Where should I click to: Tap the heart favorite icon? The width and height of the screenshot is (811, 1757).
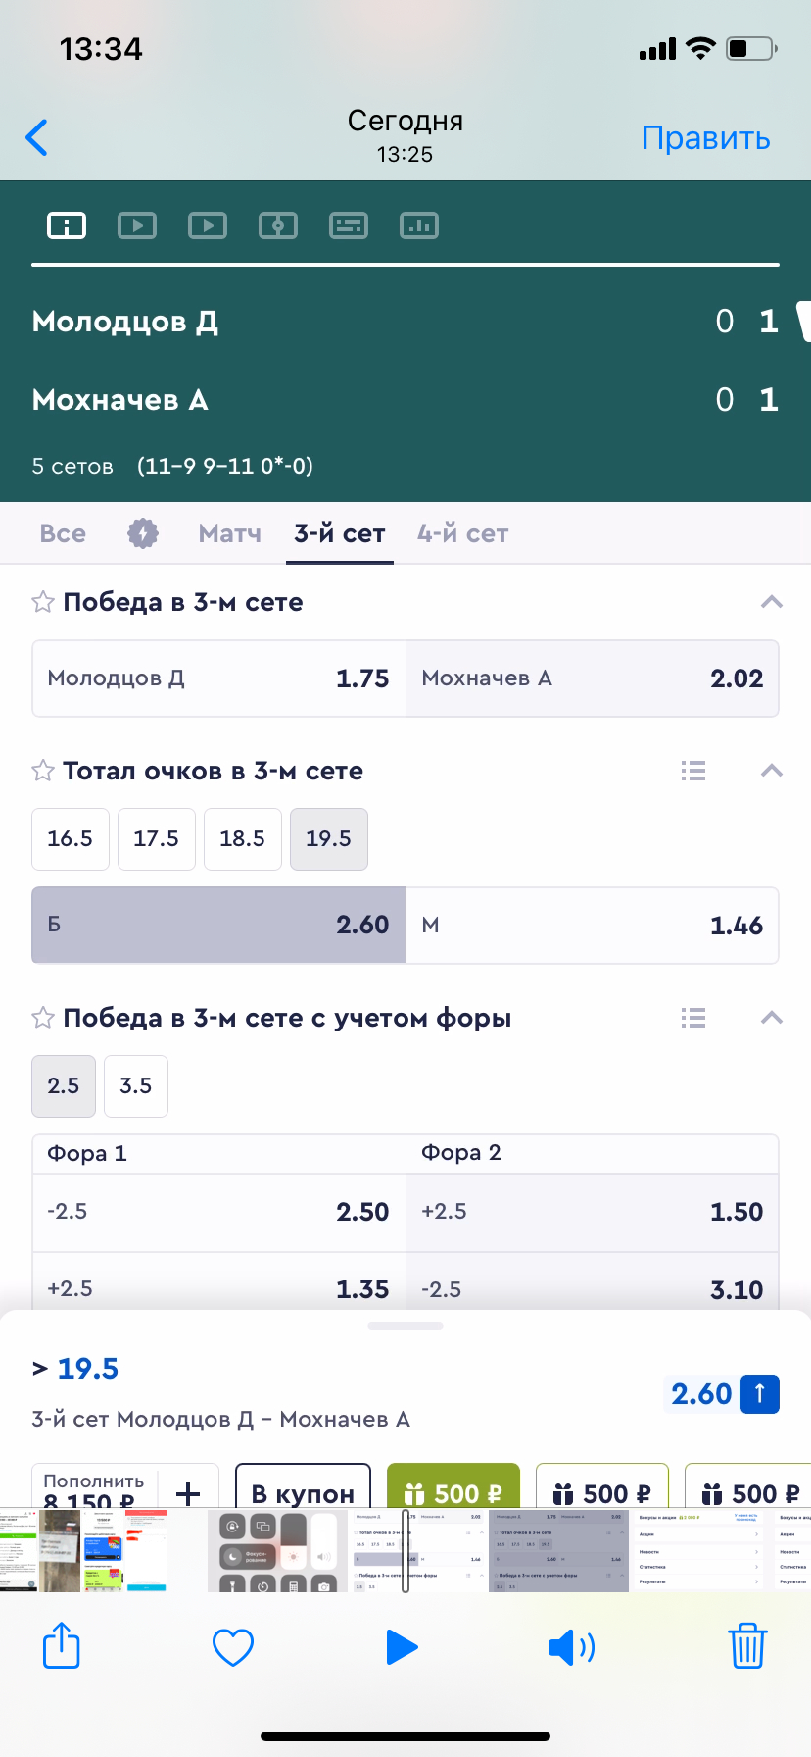(x=233, y=1646)
